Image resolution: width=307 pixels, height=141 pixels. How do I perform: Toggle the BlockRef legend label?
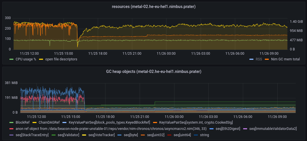(23, 122)
